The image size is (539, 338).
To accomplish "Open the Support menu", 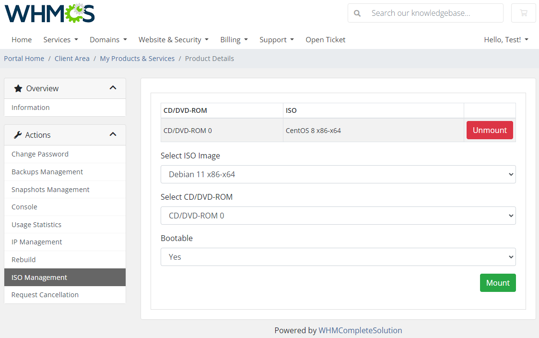I will (x=276, y=39).
